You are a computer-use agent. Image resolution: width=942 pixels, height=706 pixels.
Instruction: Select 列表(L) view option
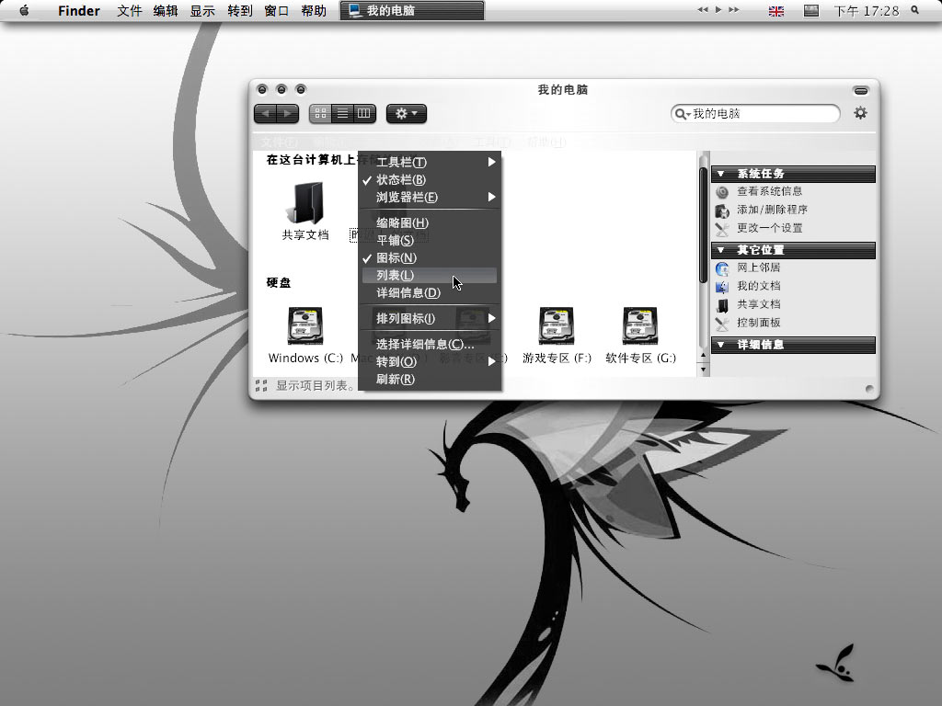[x=430, y=275]
